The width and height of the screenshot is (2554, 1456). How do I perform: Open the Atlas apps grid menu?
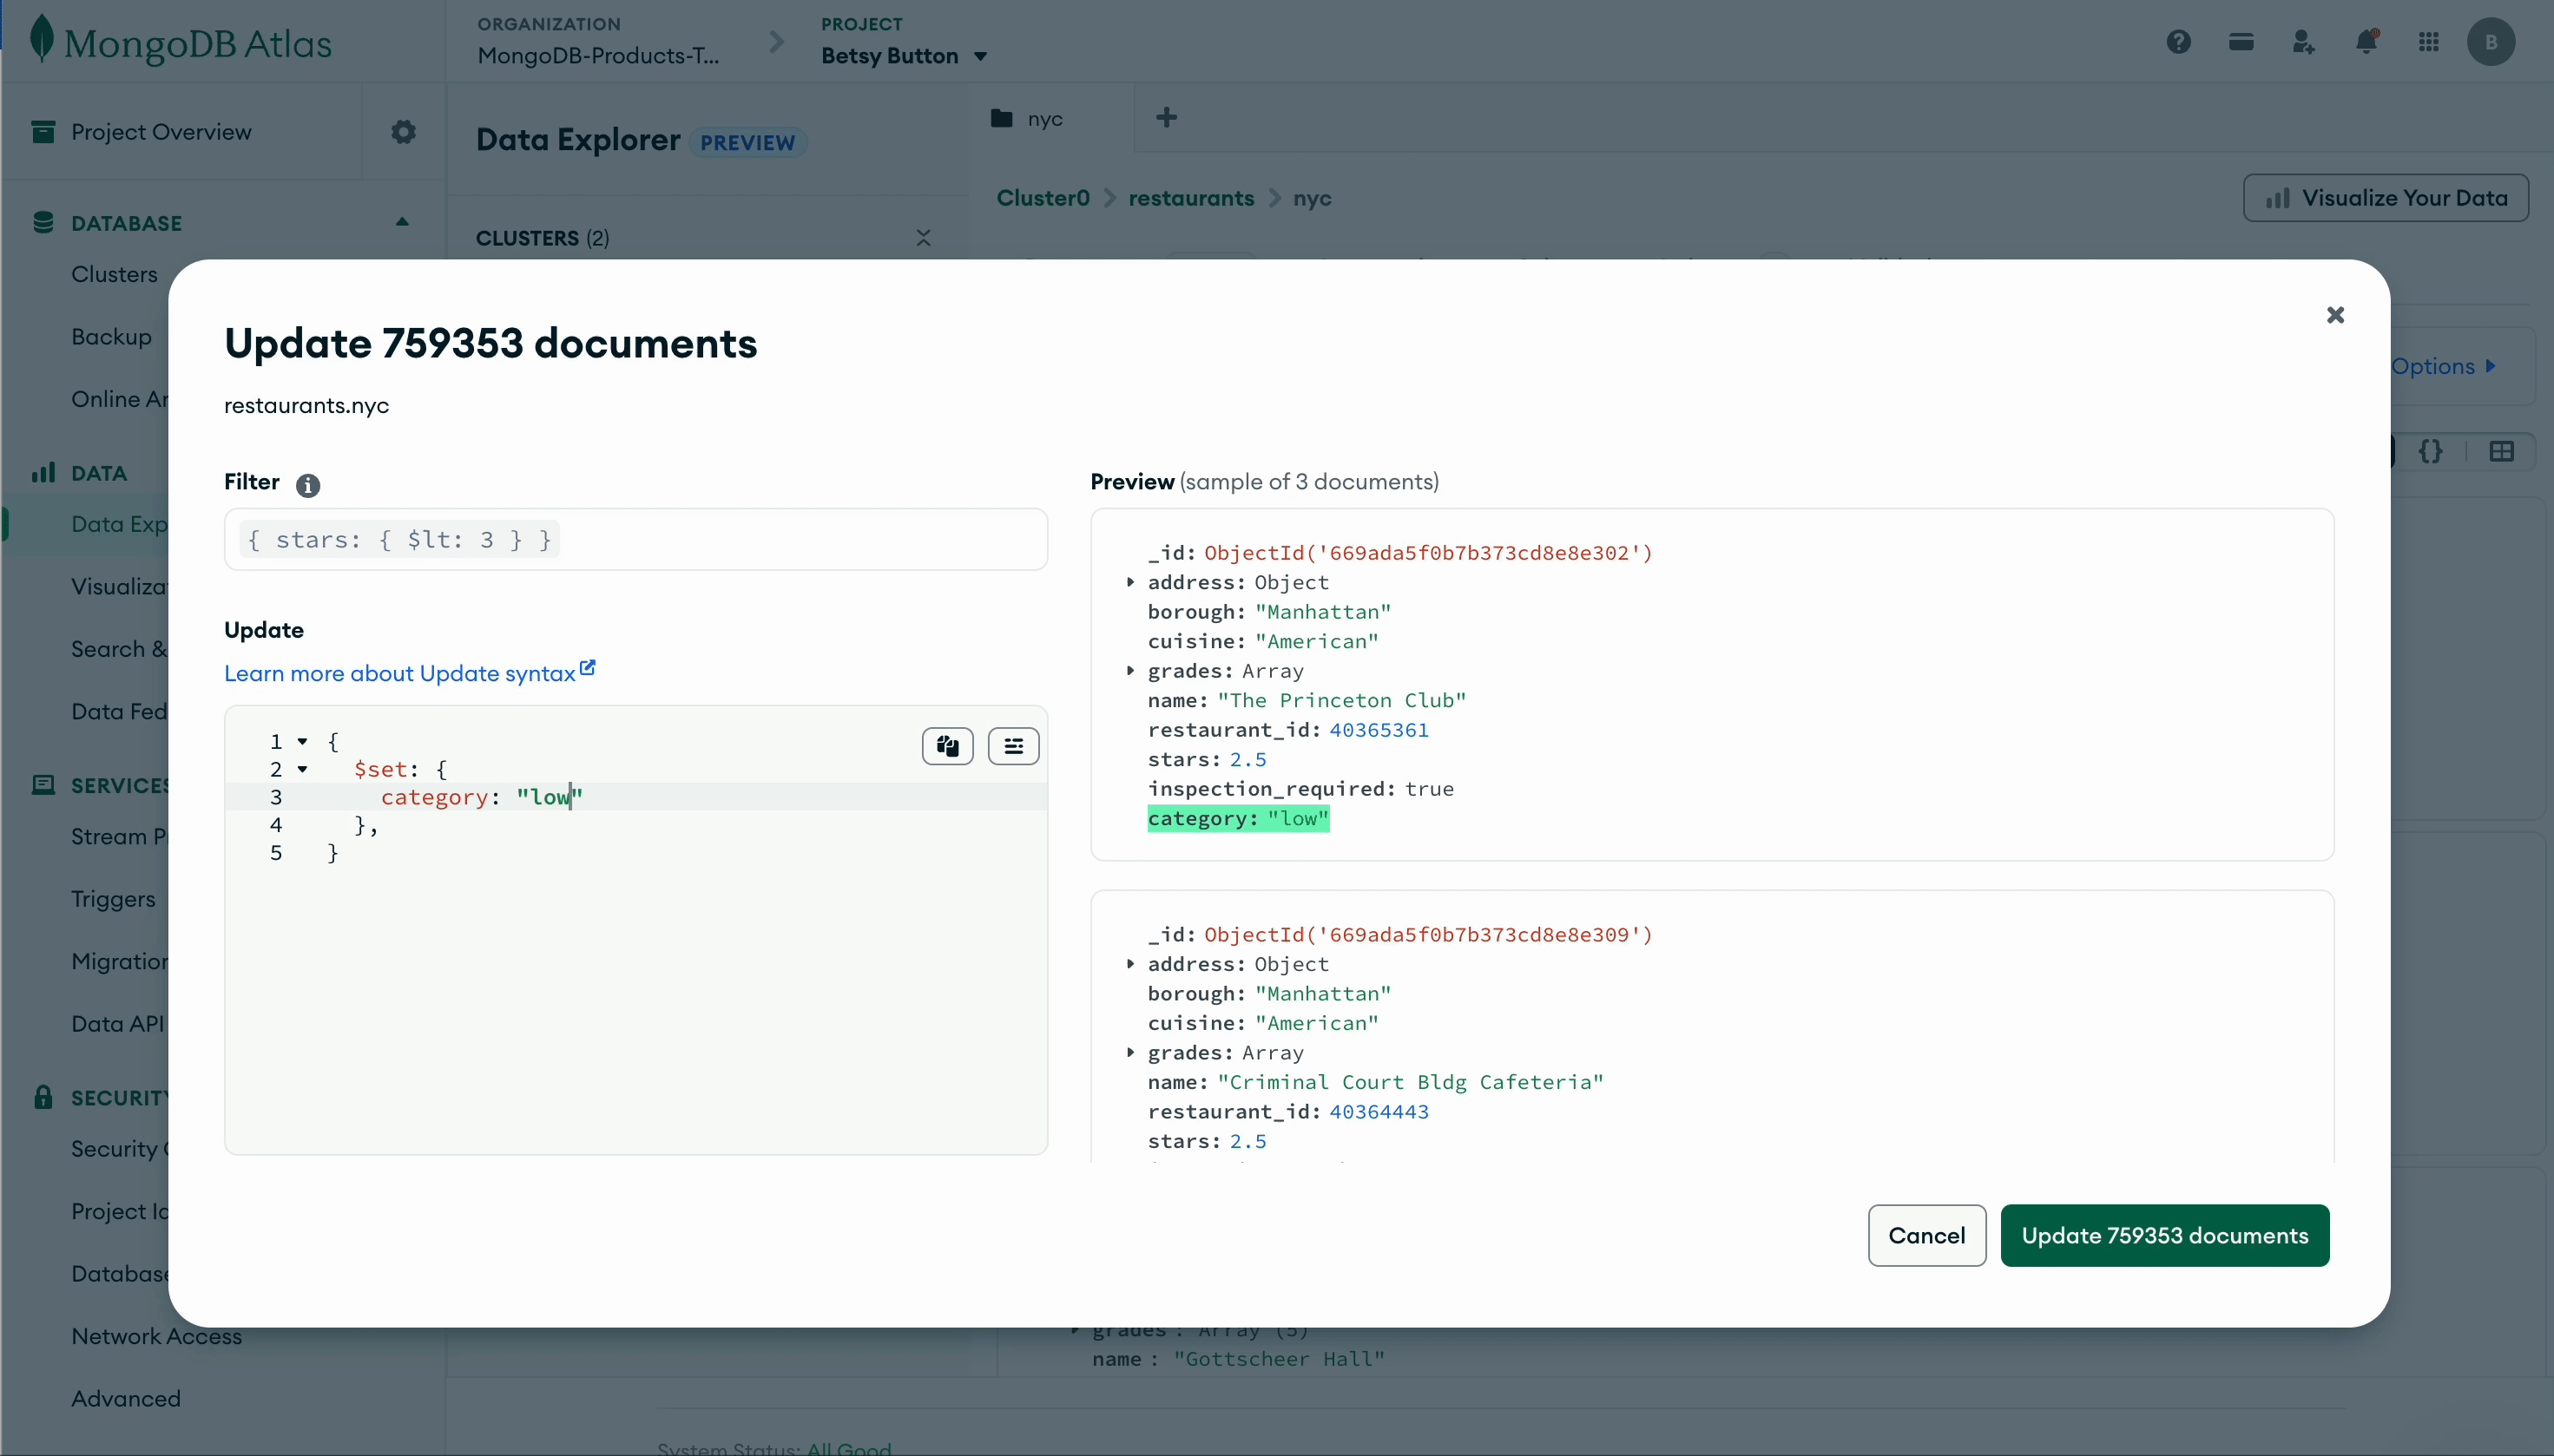(x=2429, y=41)
